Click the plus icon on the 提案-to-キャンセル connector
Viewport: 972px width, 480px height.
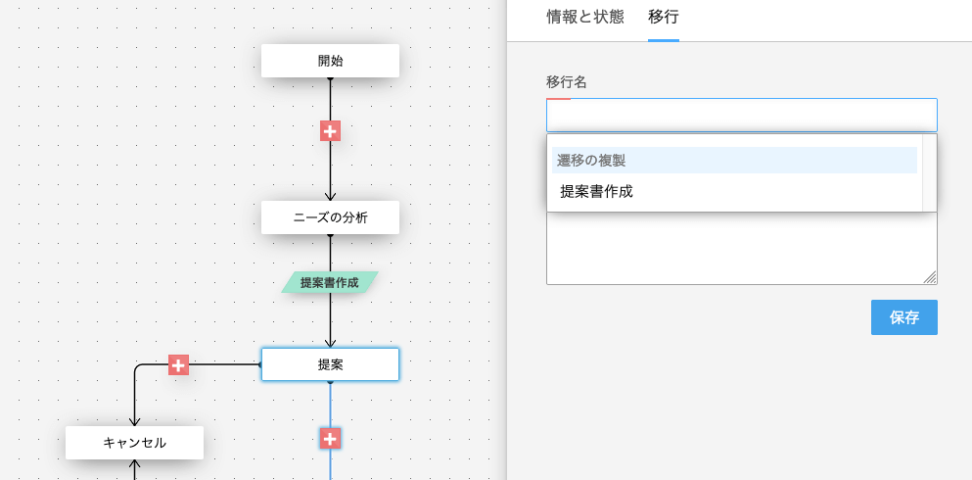click(x=178, y=365)
